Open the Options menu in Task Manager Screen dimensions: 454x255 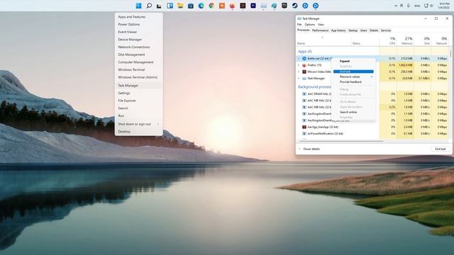[x=309, y=25]
